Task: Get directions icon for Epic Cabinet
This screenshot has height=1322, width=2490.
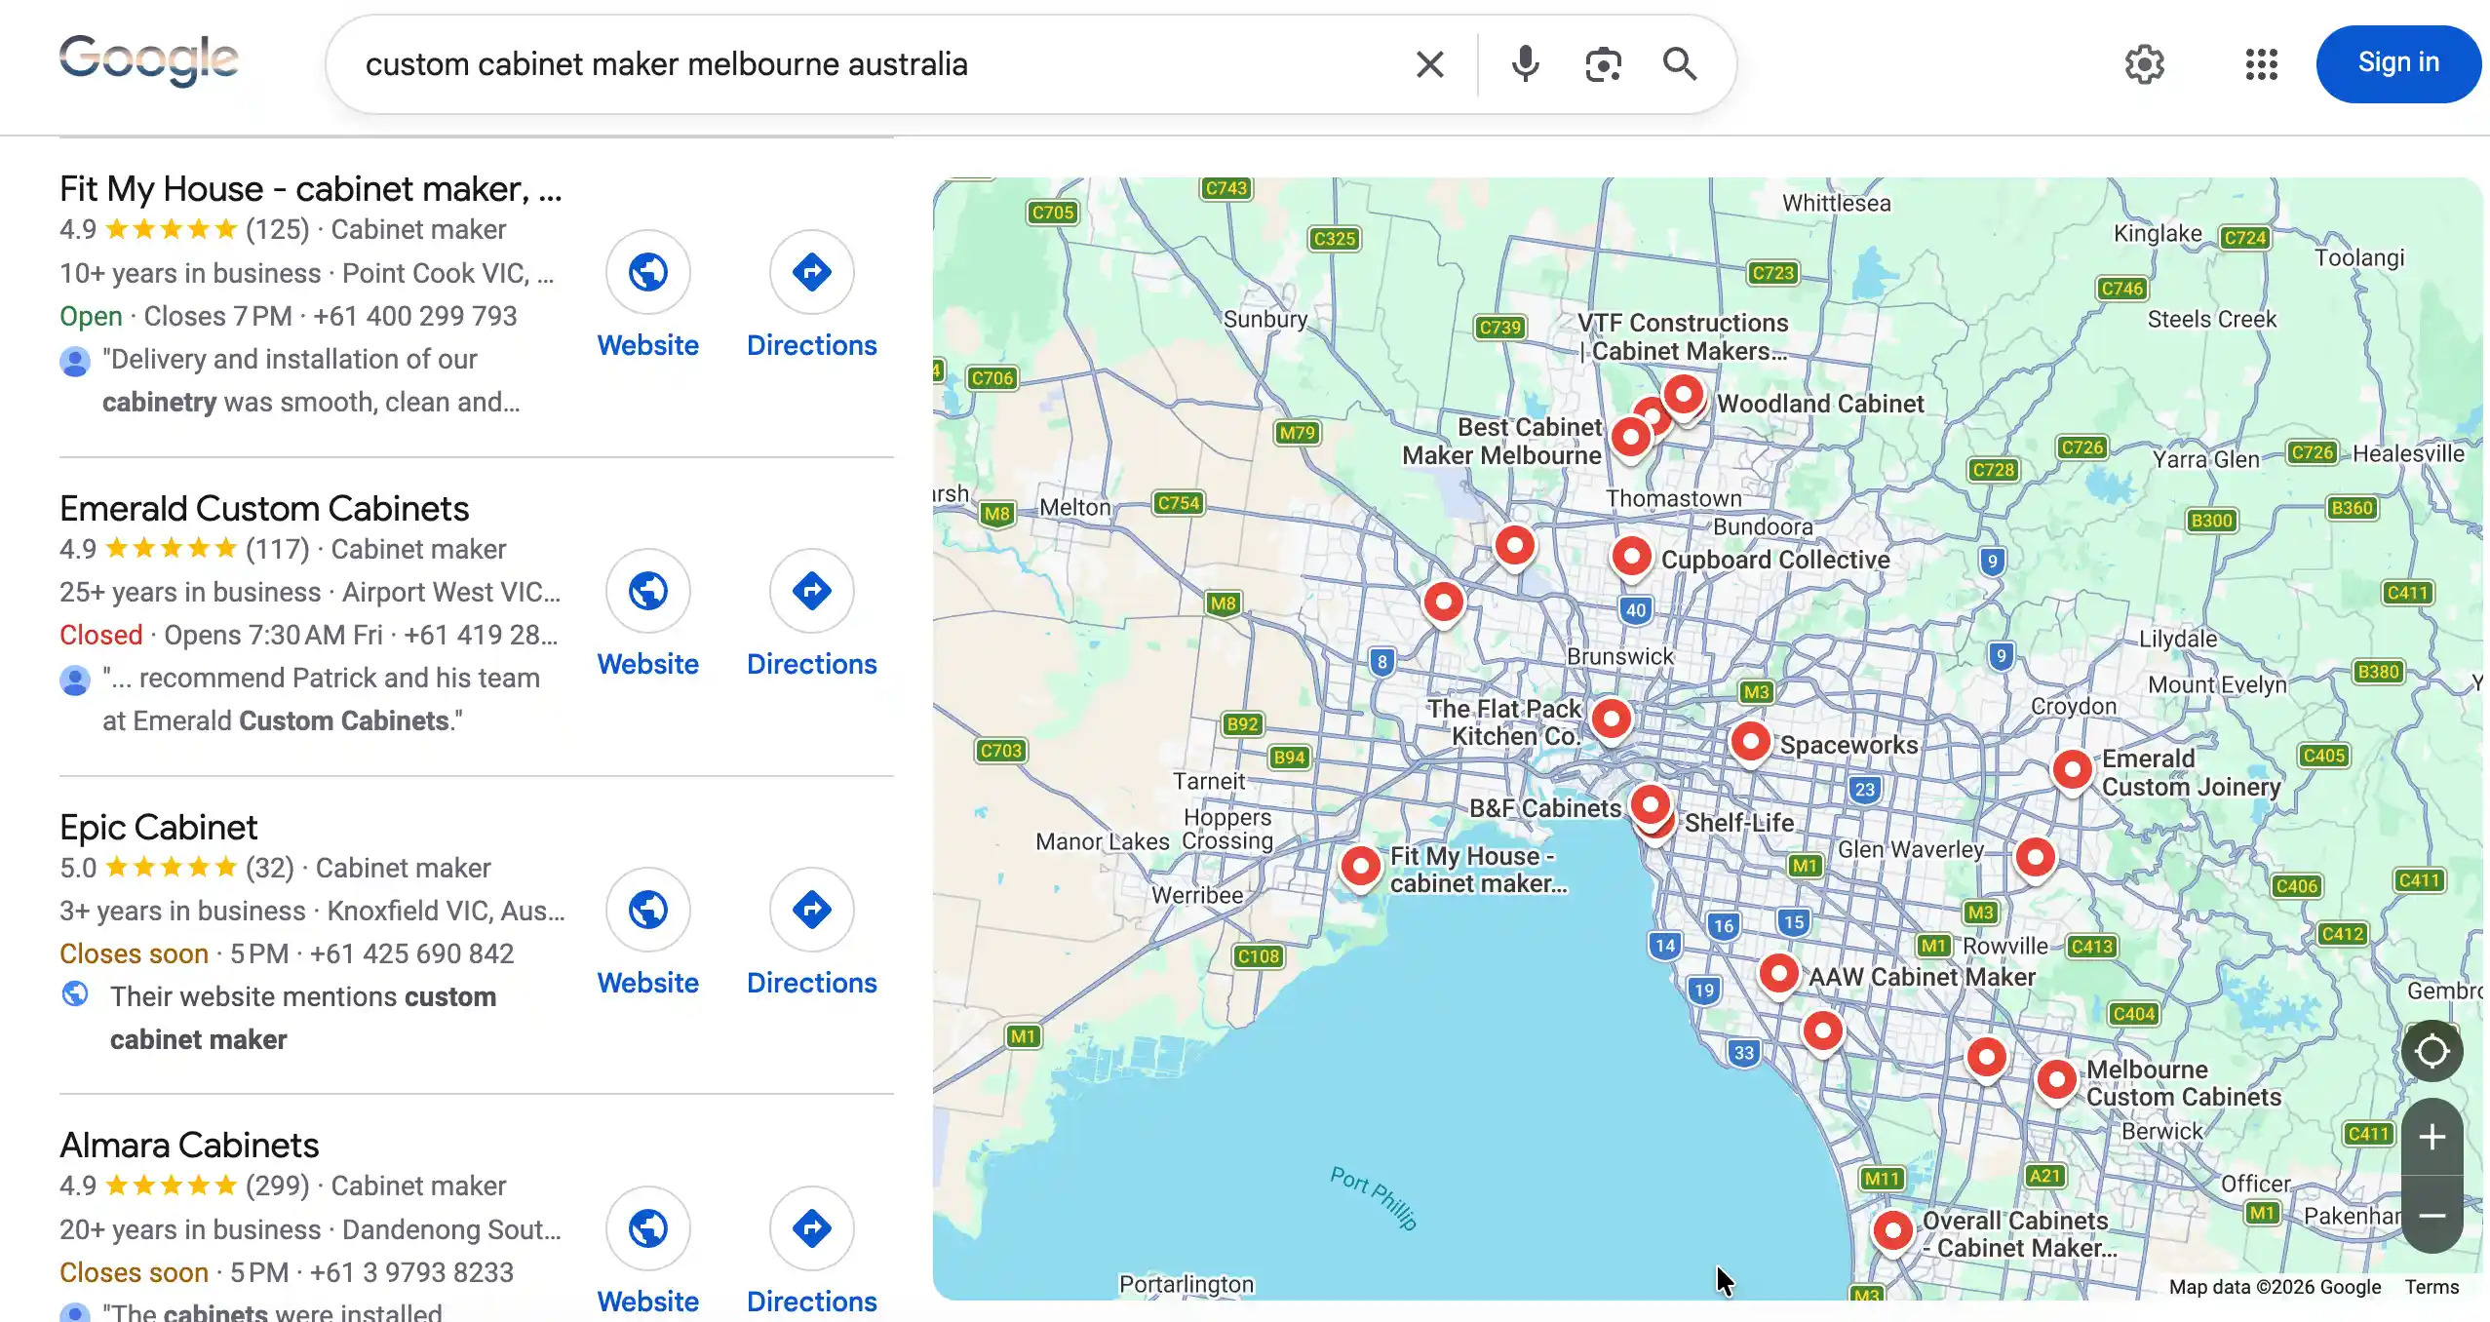Action: [812, 910]
